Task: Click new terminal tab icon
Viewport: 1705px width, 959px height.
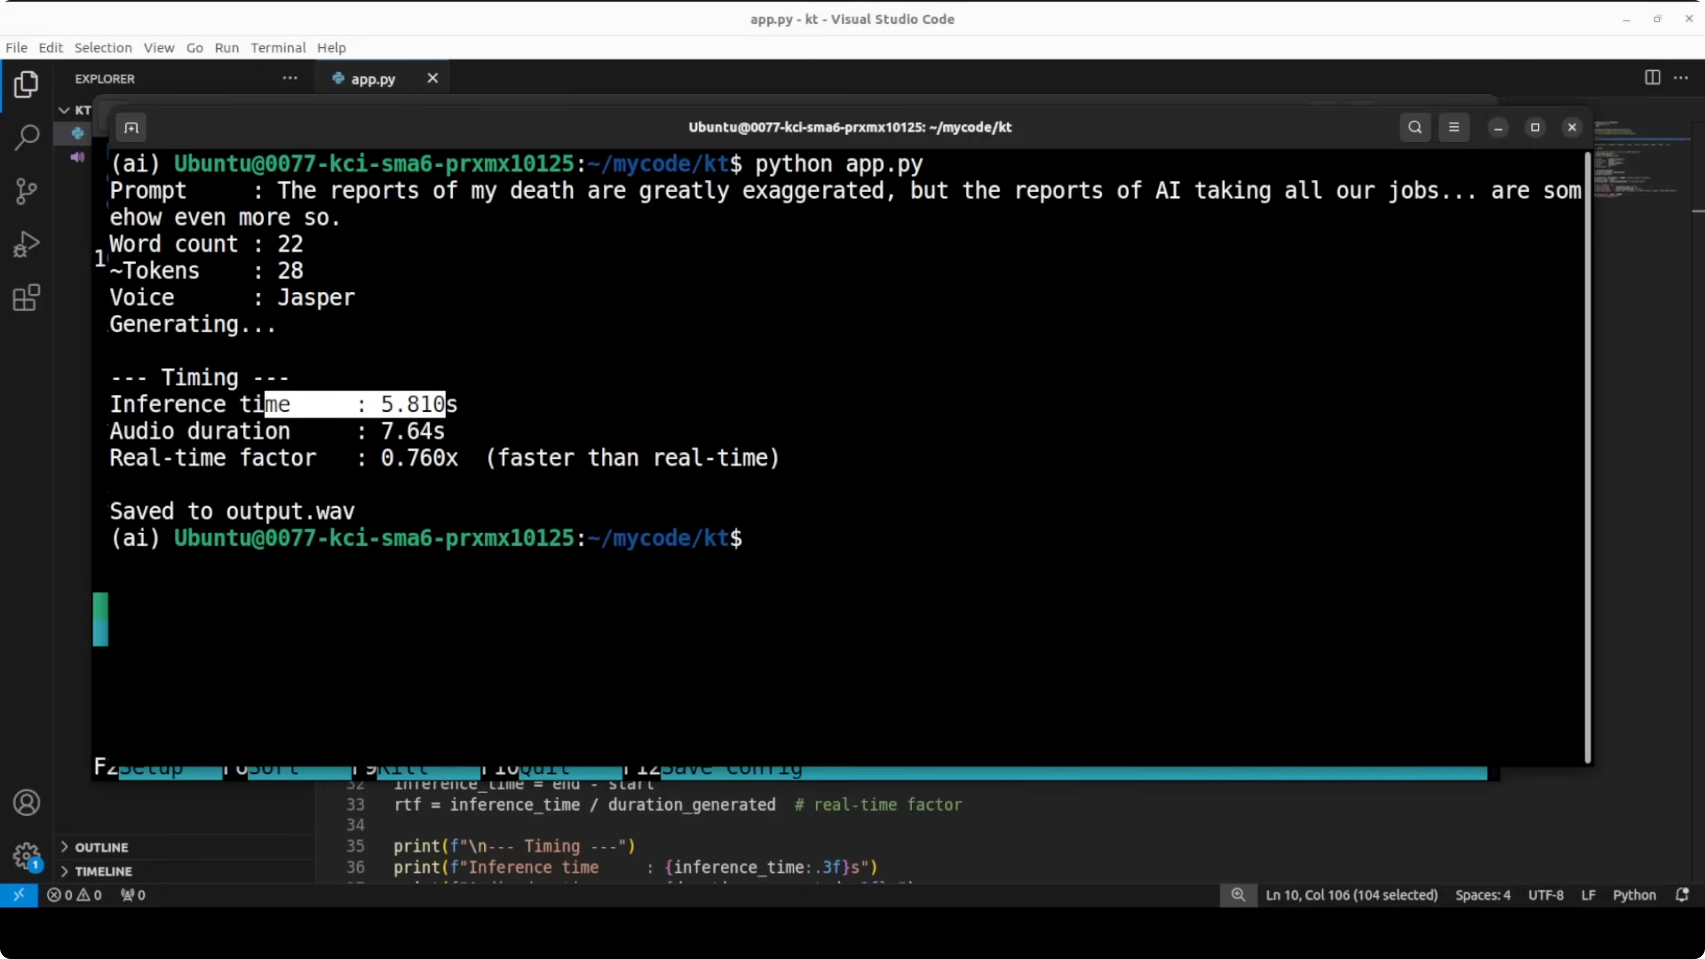Action: pyautogui.click(x=131, y=128)
